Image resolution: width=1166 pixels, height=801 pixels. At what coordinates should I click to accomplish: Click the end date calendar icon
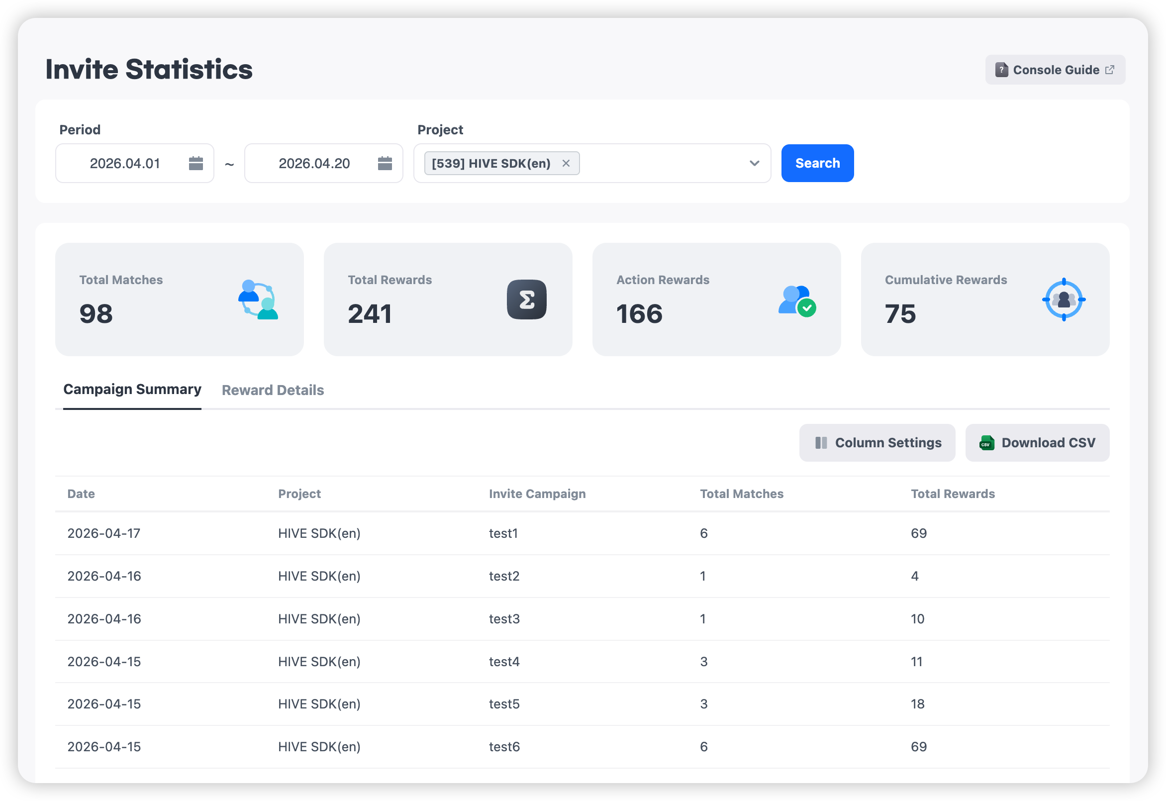(385, 163)
